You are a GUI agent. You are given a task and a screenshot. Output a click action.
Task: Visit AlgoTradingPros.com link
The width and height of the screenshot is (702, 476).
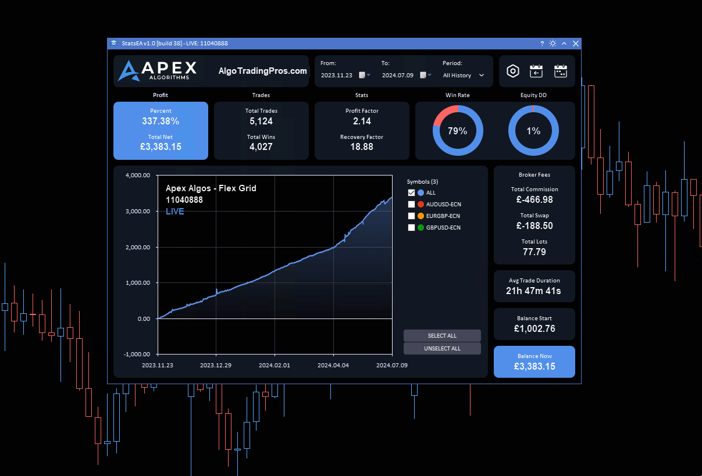coord(262,71)
